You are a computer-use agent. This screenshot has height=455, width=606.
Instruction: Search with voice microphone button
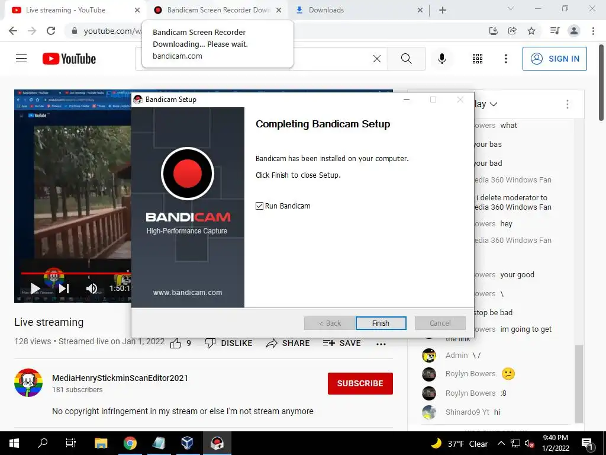[442, 59]
